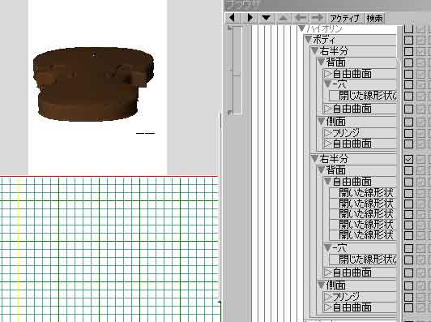Click greyed icon right of the ボディ checkbox

[x=420, y=40]
